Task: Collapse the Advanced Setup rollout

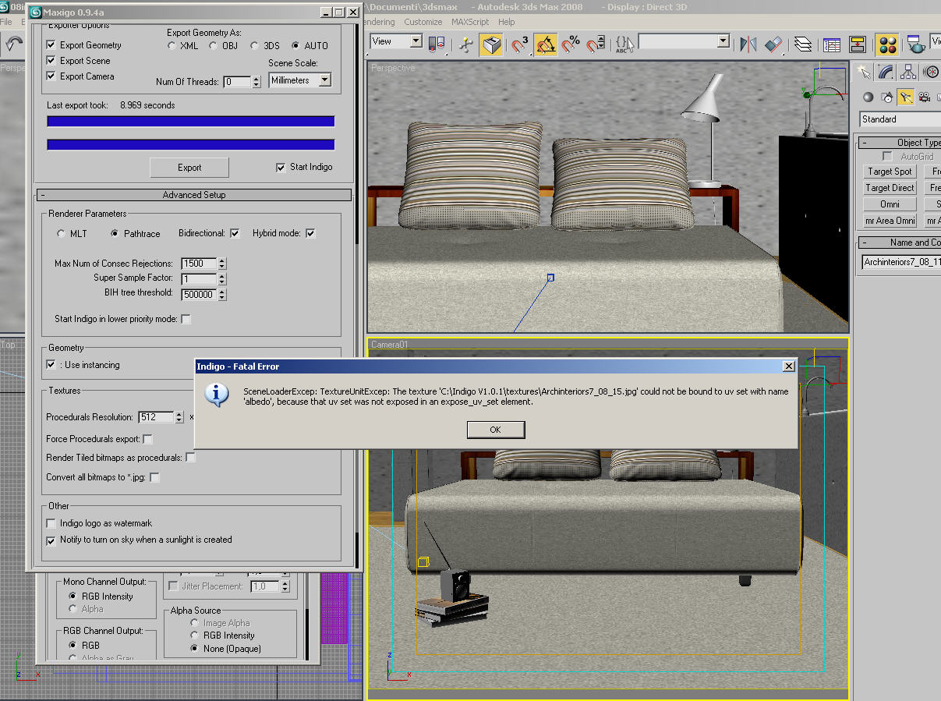Action: (194, 195)
